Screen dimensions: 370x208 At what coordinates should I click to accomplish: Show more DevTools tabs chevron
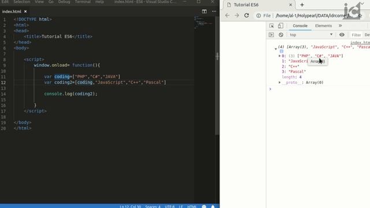point(340,25)
